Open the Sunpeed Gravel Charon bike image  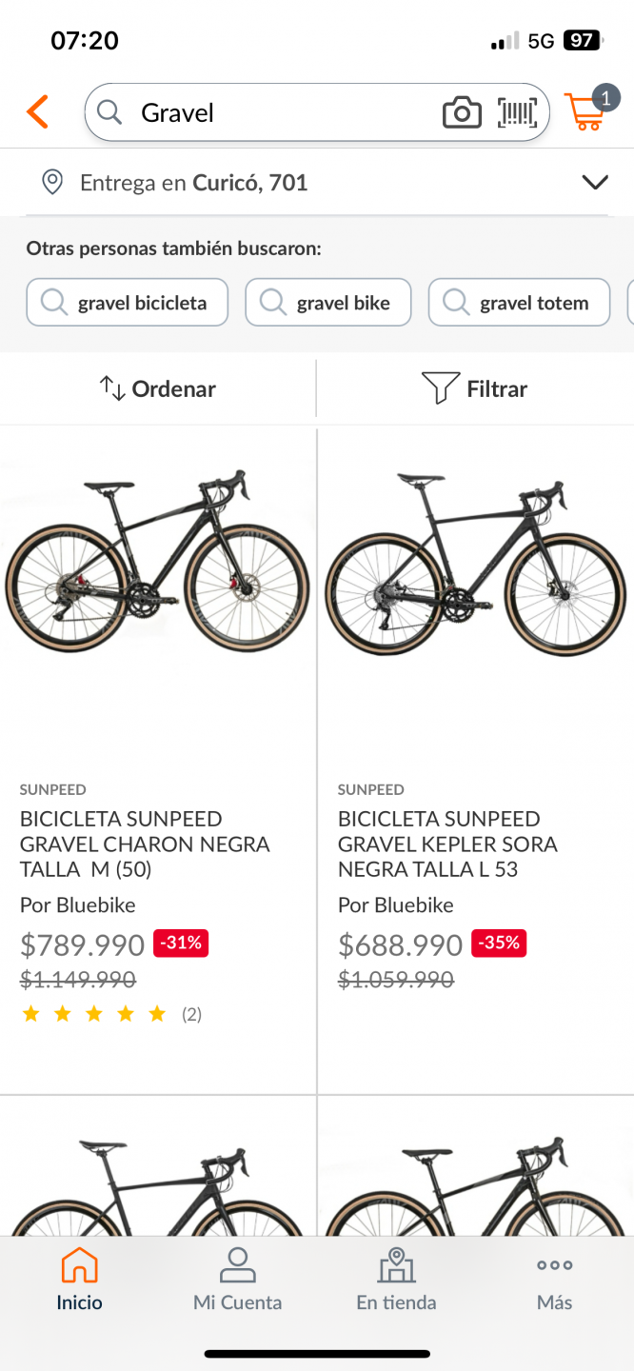click(x=158, y=562)
